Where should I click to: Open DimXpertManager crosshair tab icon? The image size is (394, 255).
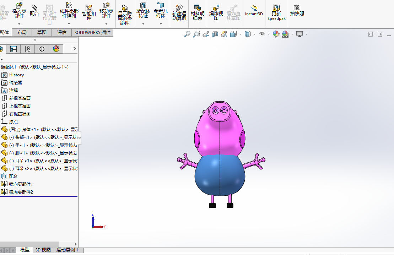tap(42, 49)
